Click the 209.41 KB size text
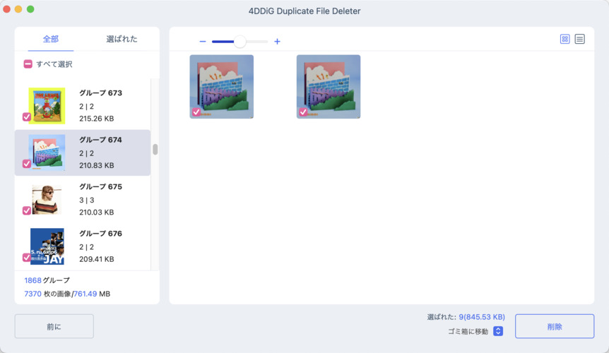The image size is (609, 353). point(97,259)
